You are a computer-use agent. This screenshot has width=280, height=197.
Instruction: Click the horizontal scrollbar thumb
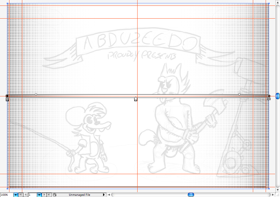coord(191,195)
